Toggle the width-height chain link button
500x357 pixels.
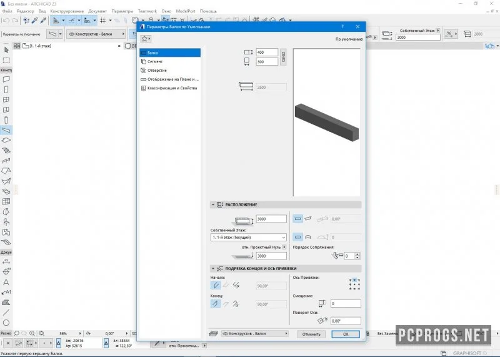point(283,57)
